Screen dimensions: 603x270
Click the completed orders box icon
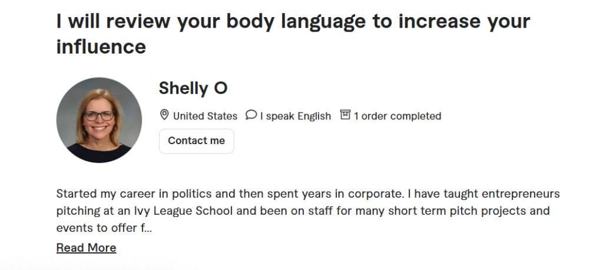pyautogui.click(x=345, y=115)
